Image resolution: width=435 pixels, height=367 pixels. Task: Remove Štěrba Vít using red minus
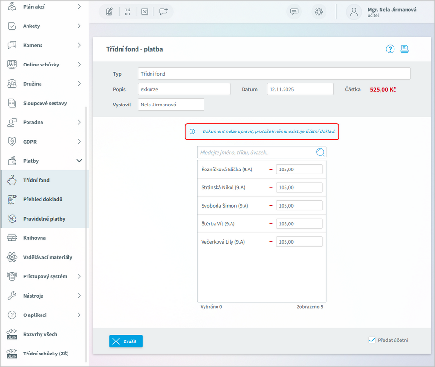271,224
